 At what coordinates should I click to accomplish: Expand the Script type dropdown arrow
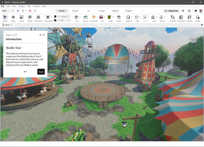pyautogui.click(x=113, y=17)
